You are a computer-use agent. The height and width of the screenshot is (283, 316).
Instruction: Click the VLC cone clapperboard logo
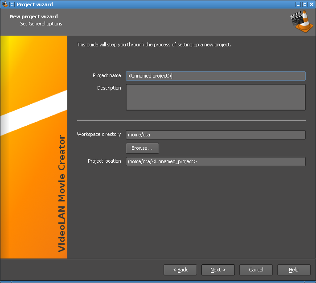pos(301,21)
